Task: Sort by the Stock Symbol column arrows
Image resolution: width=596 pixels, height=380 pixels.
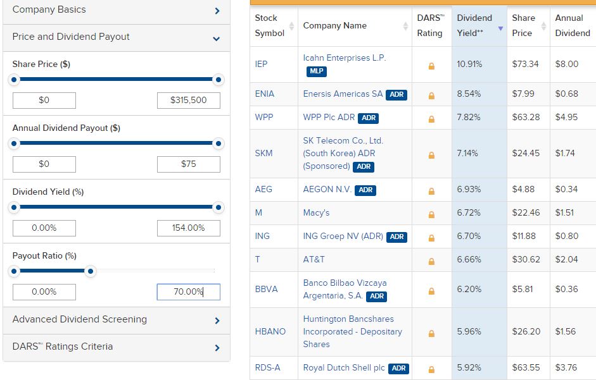Action: point(291,26)
